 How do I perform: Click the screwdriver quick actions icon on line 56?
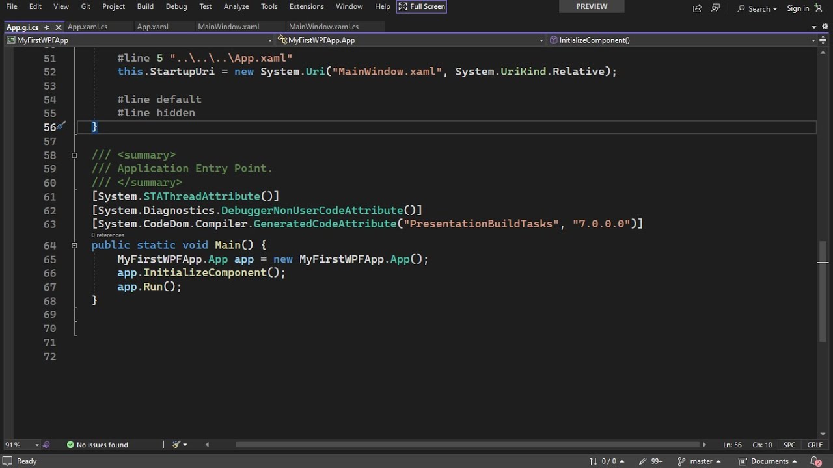point(61,126)
